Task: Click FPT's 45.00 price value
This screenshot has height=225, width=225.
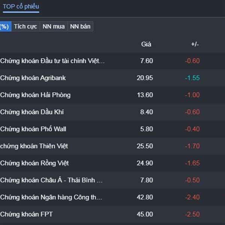Action: (x=145, y=214)
